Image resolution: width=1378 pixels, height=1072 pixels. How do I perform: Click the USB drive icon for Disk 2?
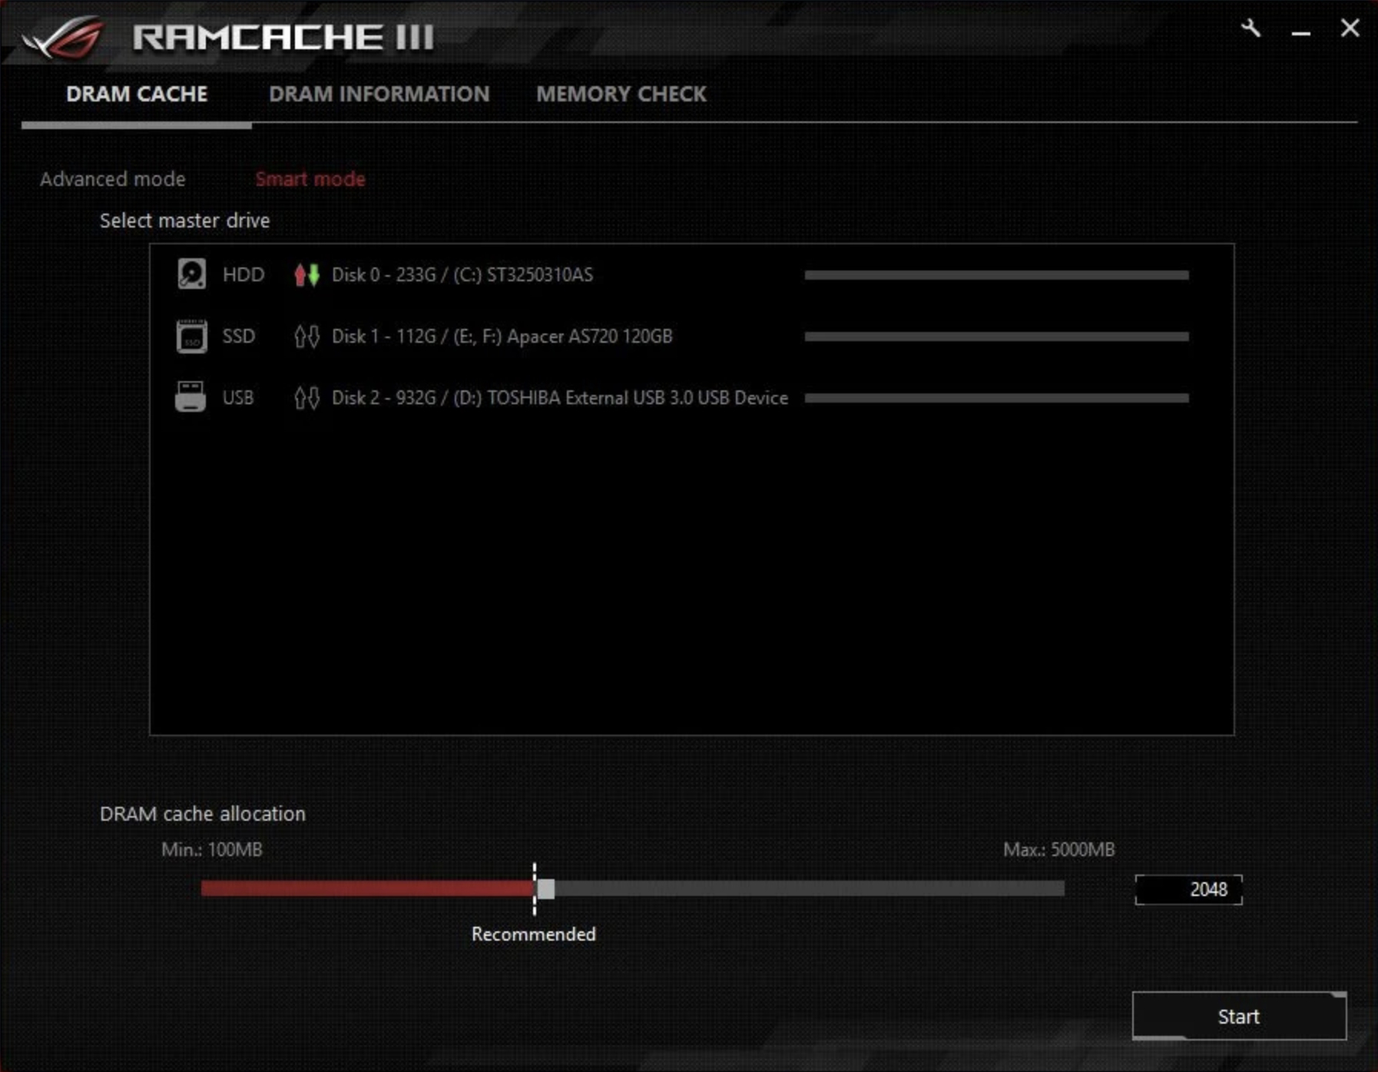[x=190, y=397]
